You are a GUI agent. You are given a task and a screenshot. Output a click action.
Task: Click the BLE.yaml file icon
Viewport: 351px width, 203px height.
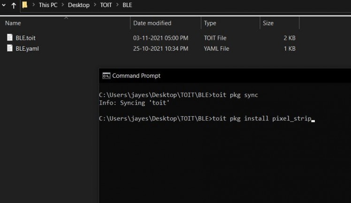click(x=10, y=48)
